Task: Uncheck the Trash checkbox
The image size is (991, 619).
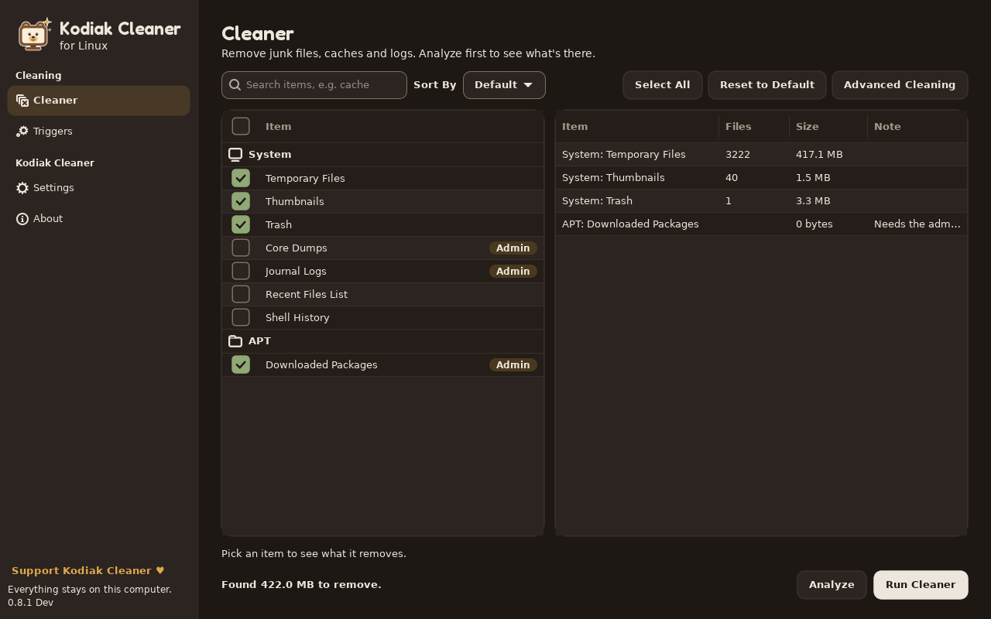Action: point(241,224)
